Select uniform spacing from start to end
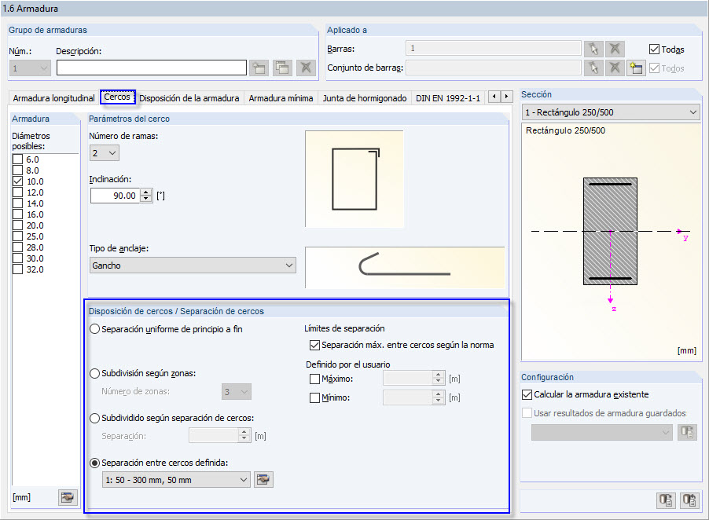 pyautogui.click(x=94, y=329)
